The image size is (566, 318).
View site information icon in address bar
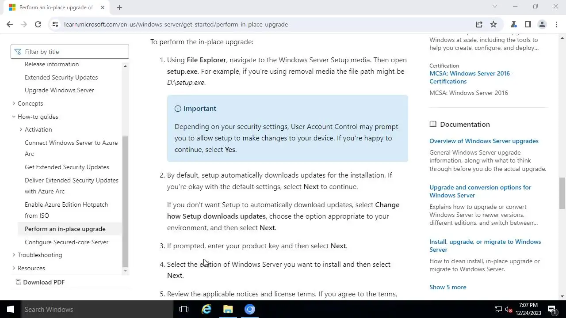pyautogui.click(x=55, y=24)
